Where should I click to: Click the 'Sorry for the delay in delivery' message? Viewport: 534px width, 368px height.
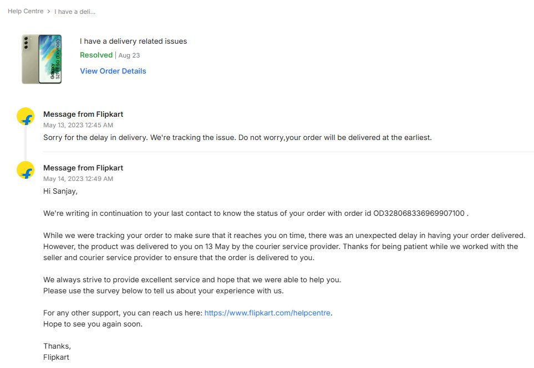(237, 138)
